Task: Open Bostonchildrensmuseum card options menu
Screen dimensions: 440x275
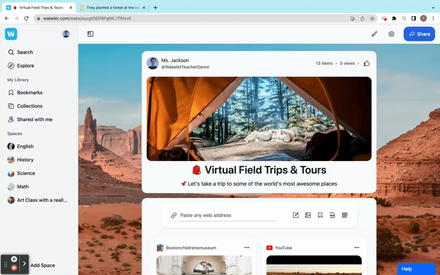Action: click(247, 248)
